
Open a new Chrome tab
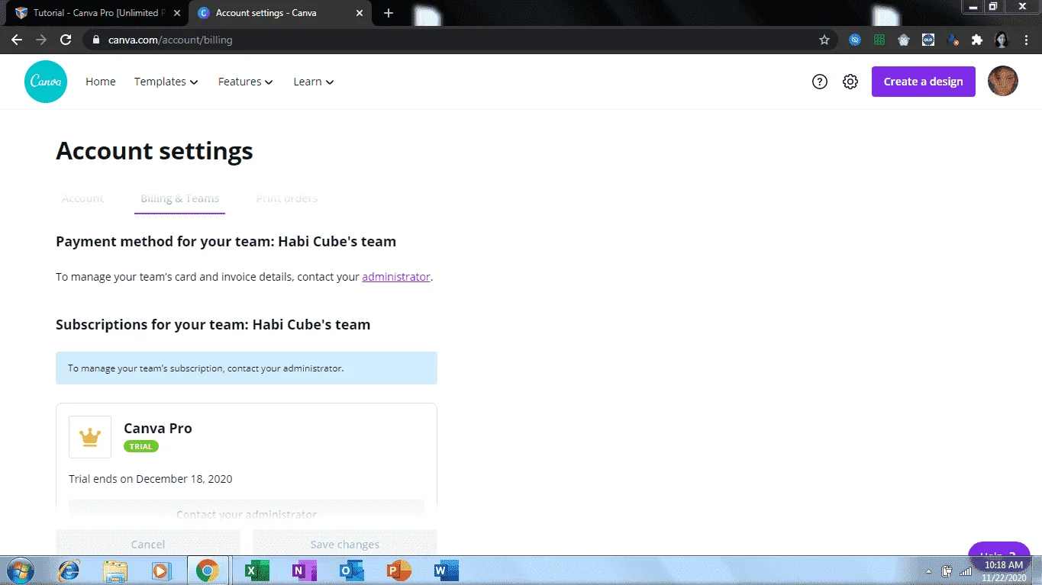tap(389, 13)
